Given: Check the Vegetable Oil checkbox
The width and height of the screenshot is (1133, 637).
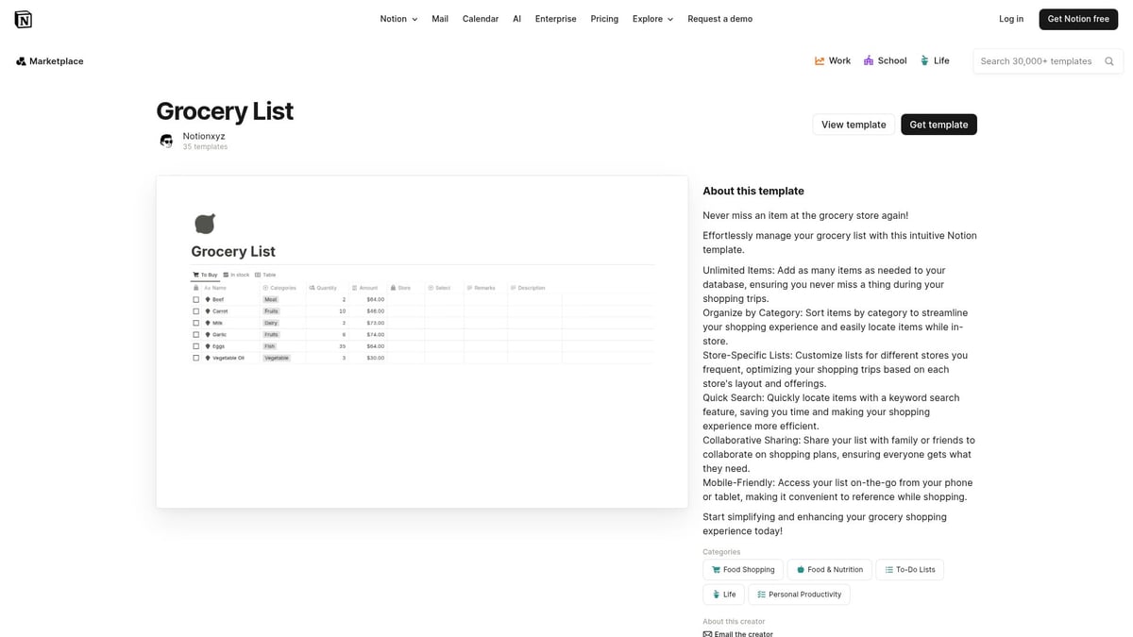Looking at the screenshot, I should pos(194,358).
